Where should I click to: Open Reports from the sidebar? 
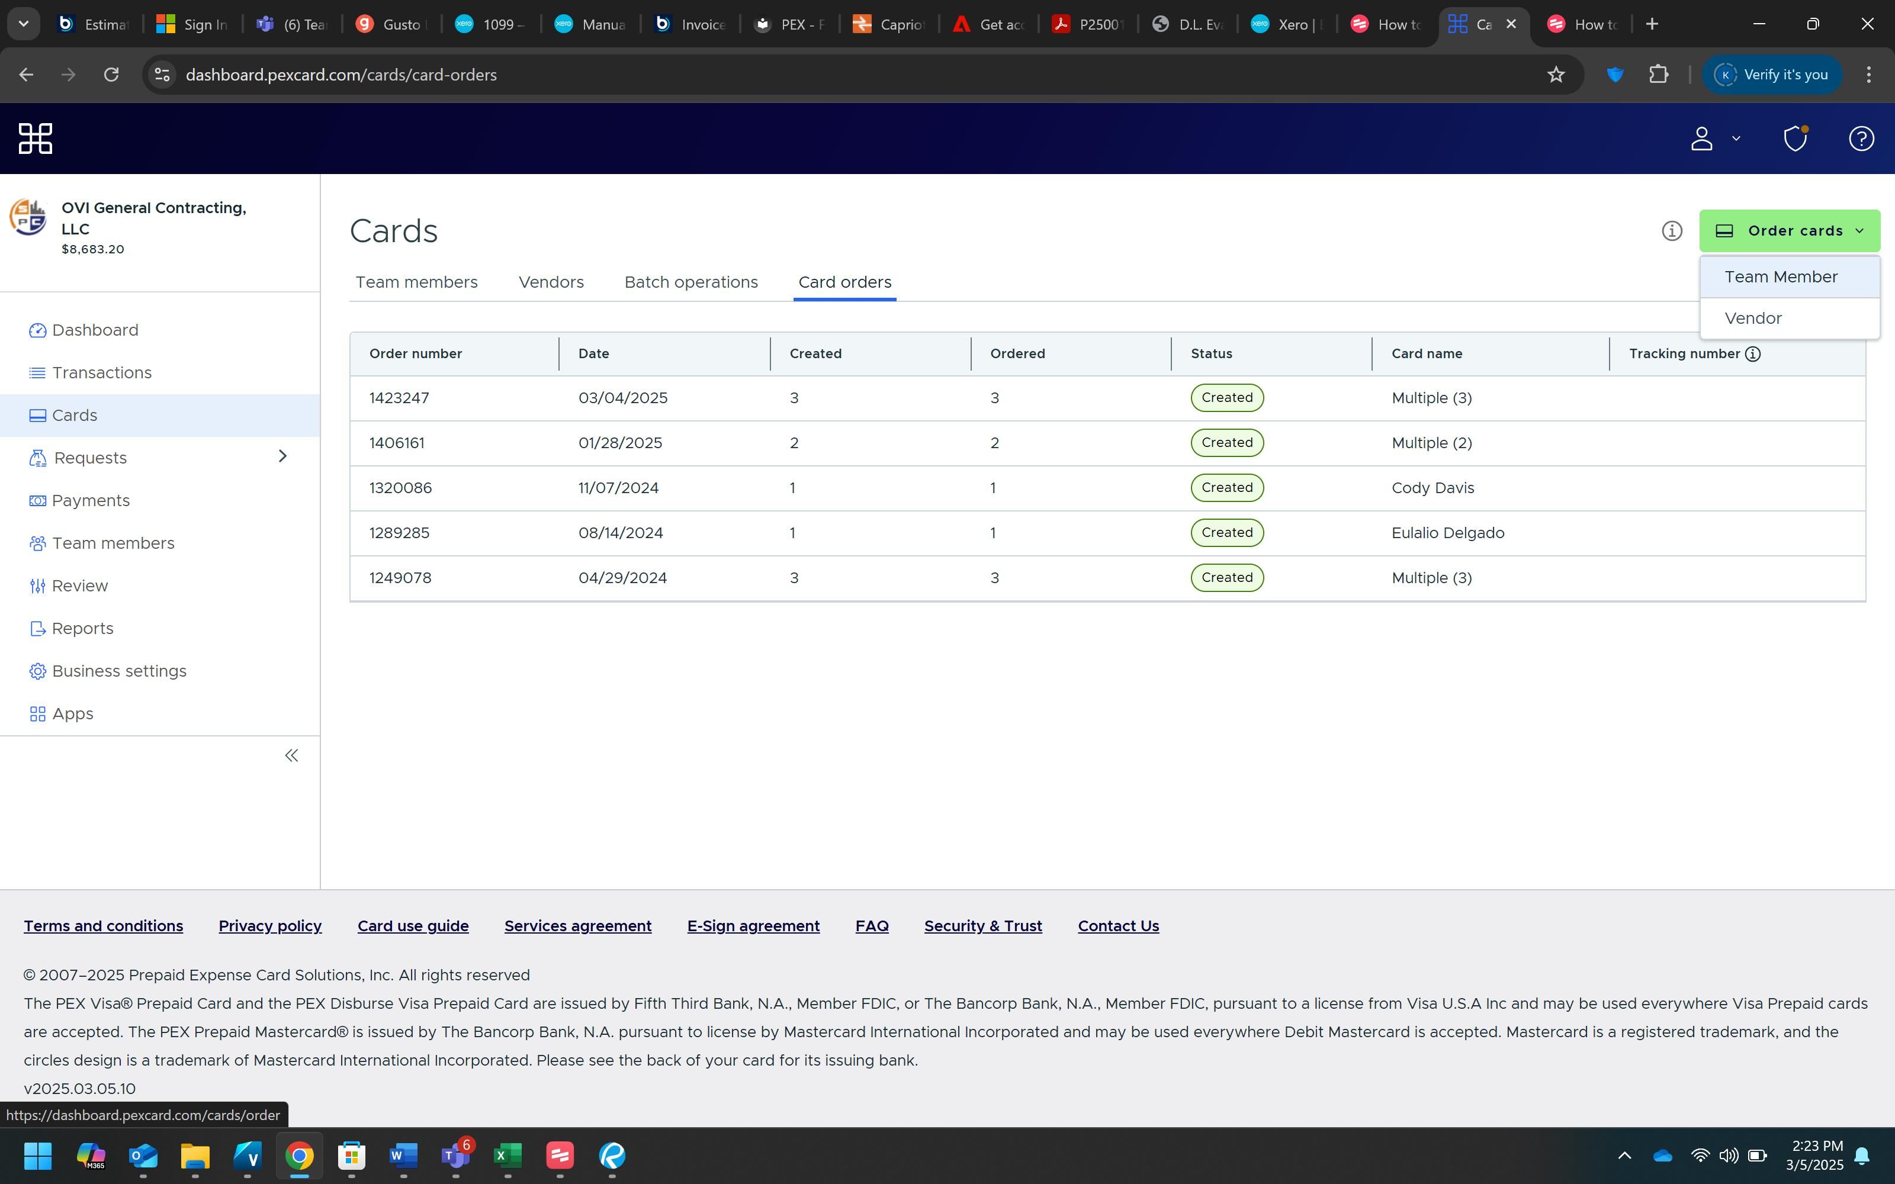point(82,628)
